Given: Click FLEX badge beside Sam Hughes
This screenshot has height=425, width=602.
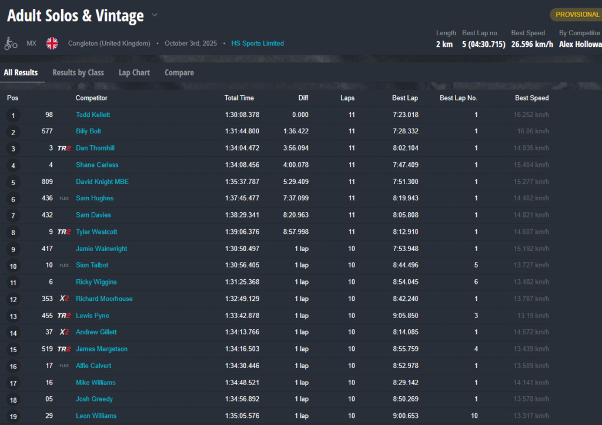Looking at the screenshot, I should point(64,199).
